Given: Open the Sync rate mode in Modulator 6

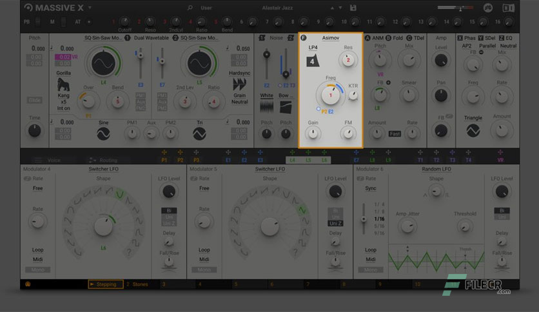Looking at the screenshot, I should click(371, 188).
